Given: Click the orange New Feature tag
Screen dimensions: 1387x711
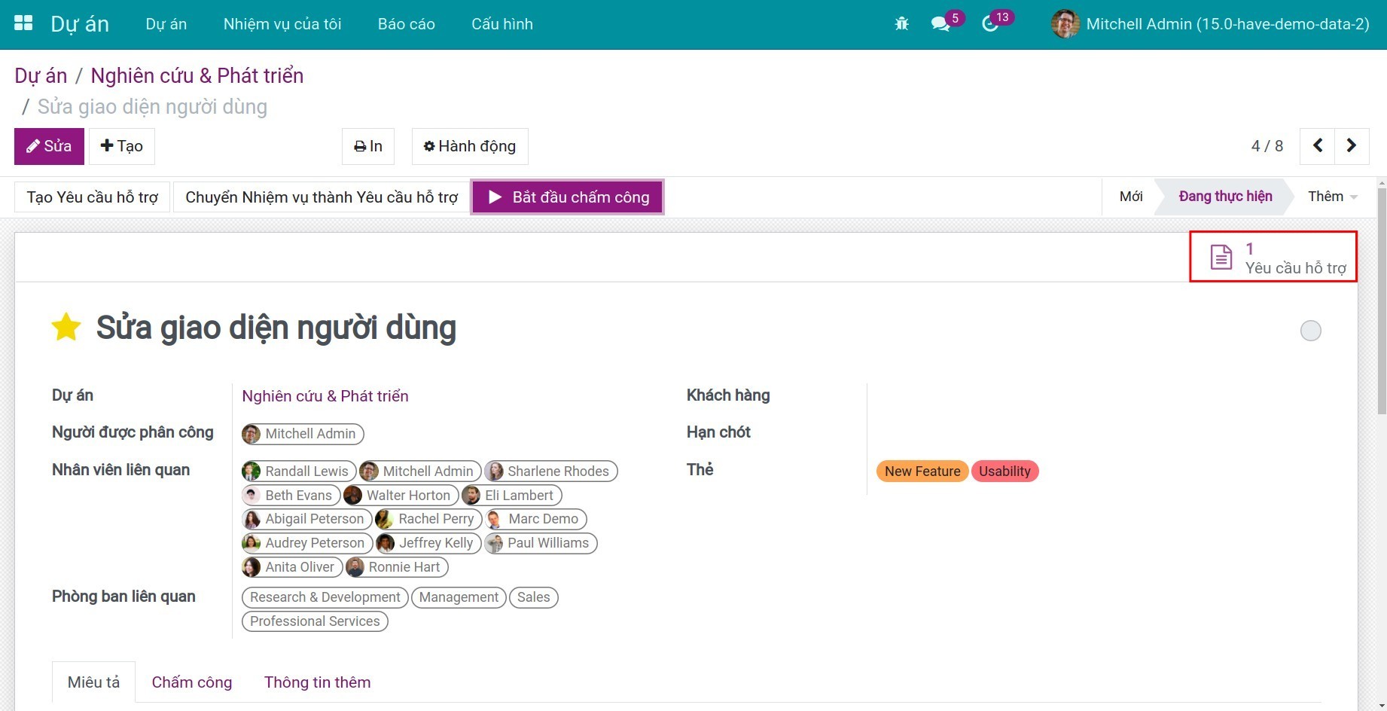Looking at the screenshot, I should [922, 471].
